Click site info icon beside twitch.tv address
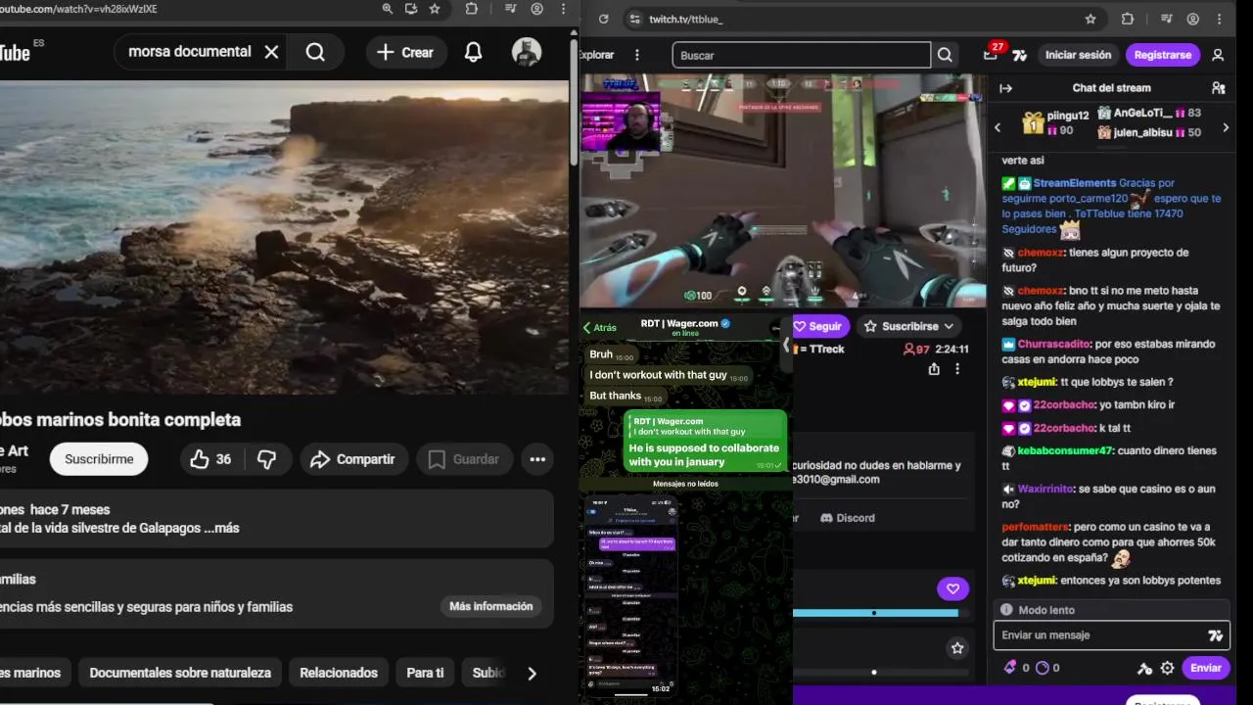Image resolution: width=1253 pixels, height=705 pixels. (635, 19)
